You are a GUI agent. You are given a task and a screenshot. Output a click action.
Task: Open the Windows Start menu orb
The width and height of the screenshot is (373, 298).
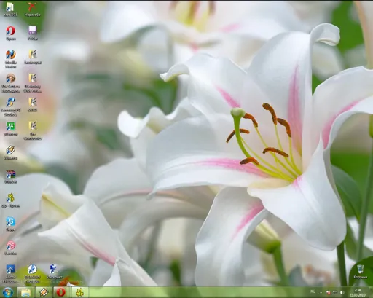point(8,292)
